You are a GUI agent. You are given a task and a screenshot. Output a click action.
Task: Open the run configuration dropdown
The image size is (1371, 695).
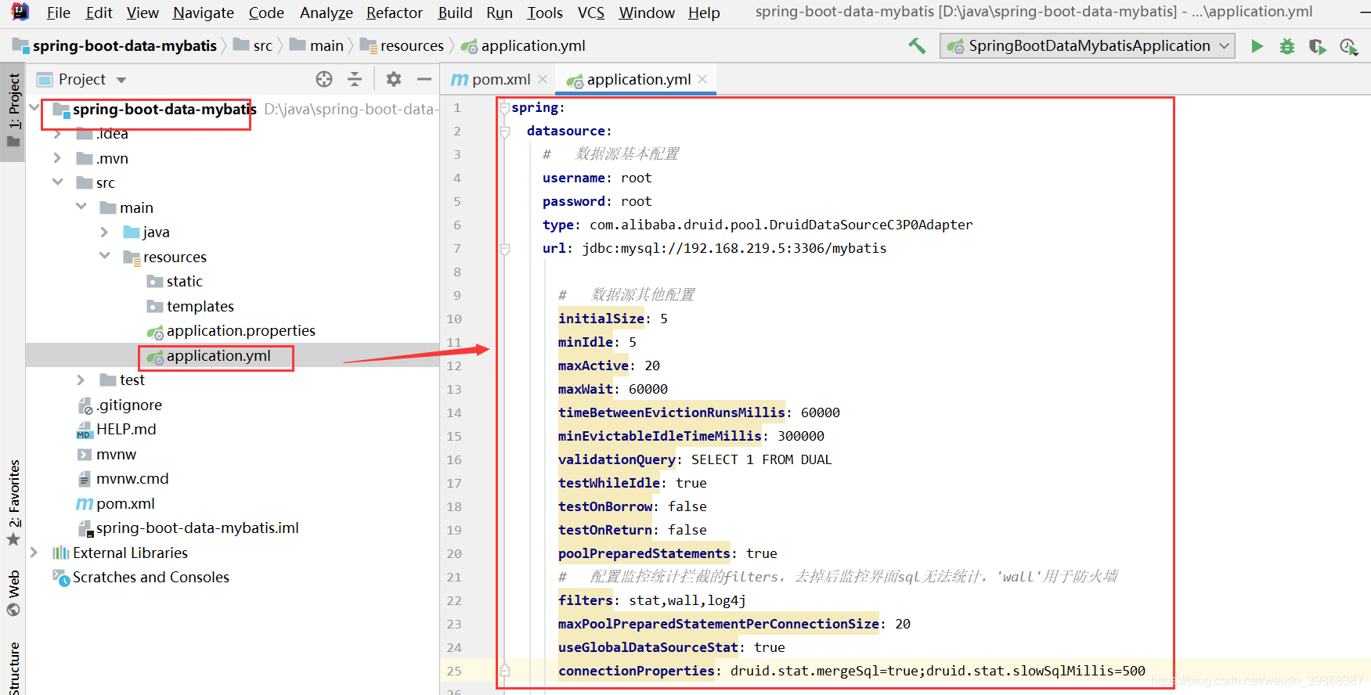(x=1088, y=46)
